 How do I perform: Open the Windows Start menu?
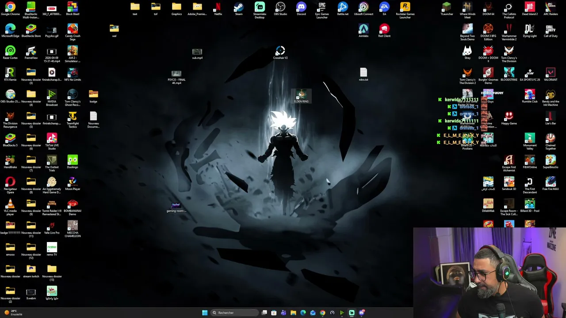[205, 313]
